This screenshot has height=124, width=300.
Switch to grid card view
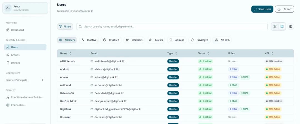click(x=275, y=27)
